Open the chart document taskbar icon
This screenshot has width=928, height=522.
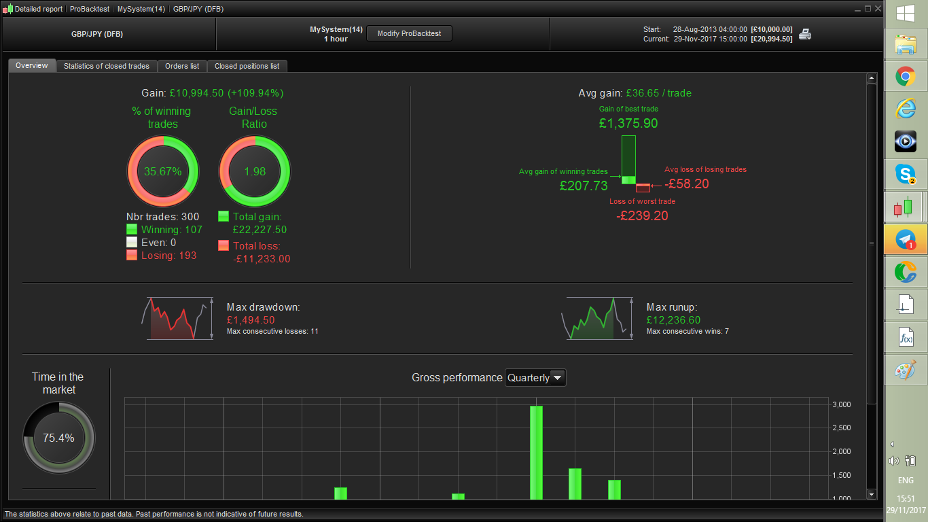pyautogui.click(x=905, y=304)
